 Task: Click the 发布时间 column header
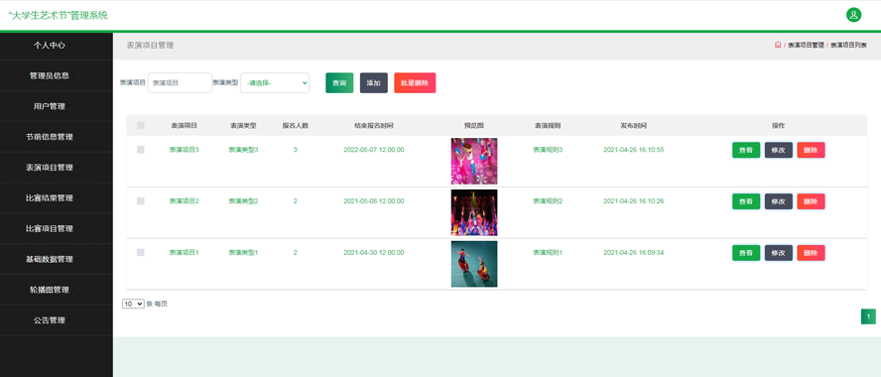point(633,126)
